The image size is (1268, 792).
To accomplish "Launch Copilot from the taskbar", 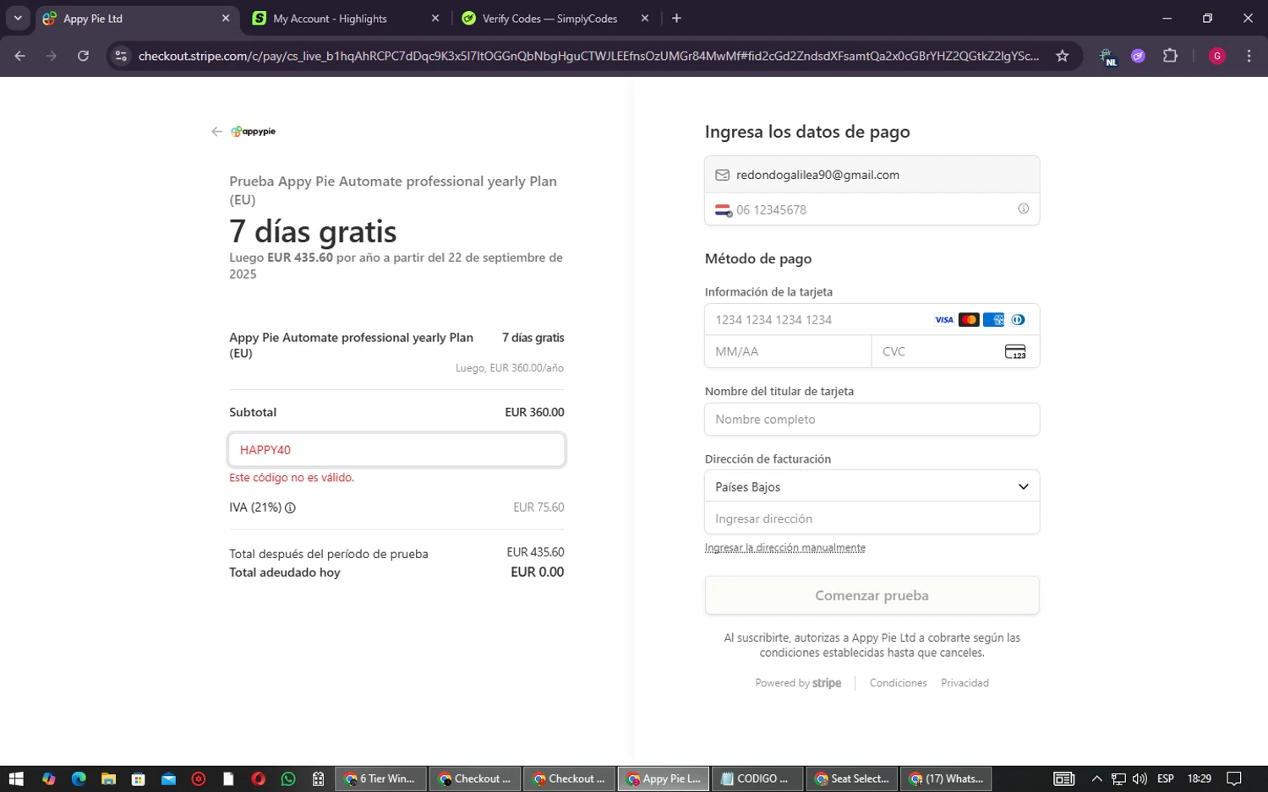I will coord(48,779).
